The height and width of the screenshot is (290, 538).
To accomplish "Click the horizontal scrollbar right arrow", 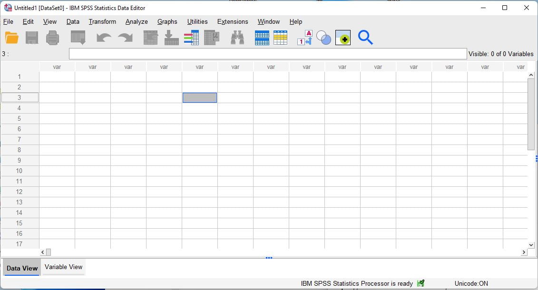I will click(x=524, y=252).
